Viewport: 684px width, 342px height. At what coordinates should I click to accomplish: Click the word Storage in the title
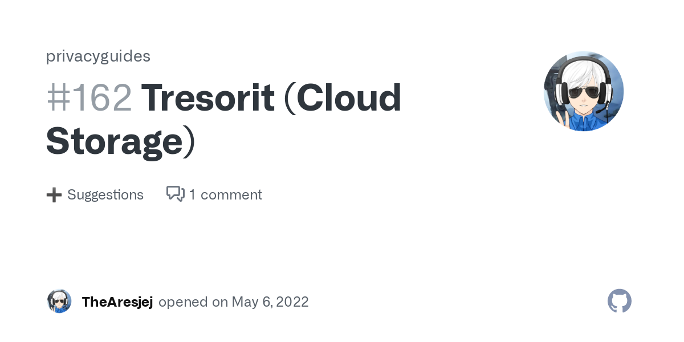(x=114, y=142)
